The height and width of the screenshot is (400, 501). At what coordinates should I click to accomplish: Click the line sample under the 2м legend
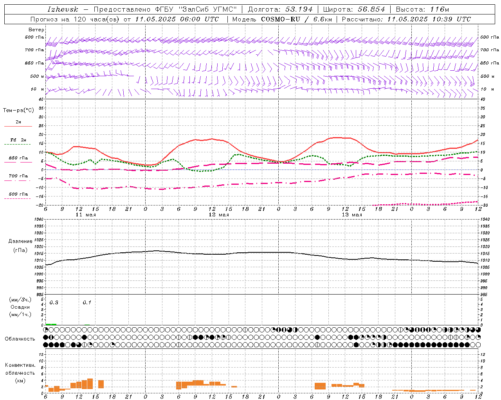pos(18,127)
